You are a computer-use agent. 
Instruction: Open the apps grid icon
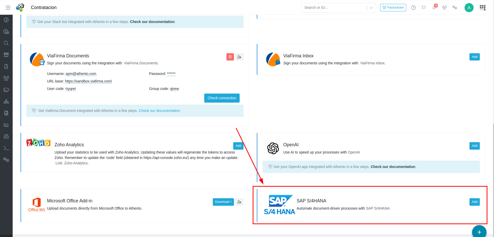(482, 7)
